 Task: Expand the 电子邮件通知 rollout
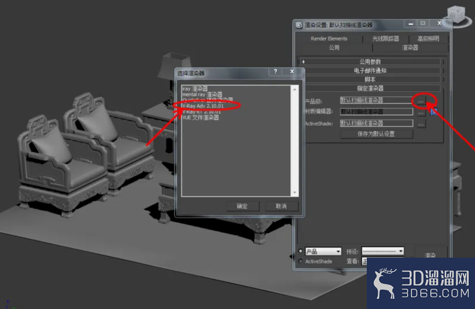[x=370, y=70]
